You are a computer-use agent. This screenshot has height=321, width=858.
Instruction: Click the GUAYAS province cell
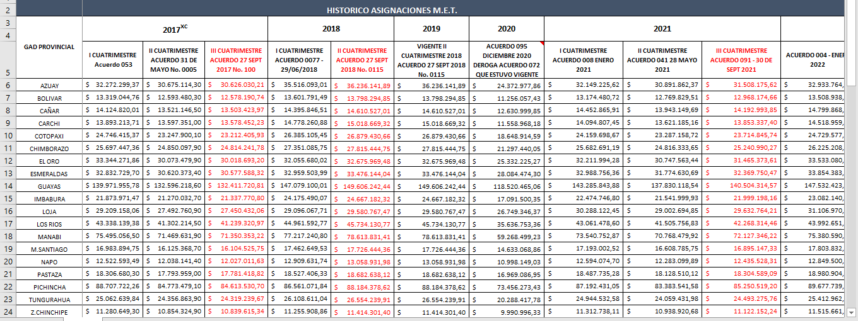click(49, 186)
